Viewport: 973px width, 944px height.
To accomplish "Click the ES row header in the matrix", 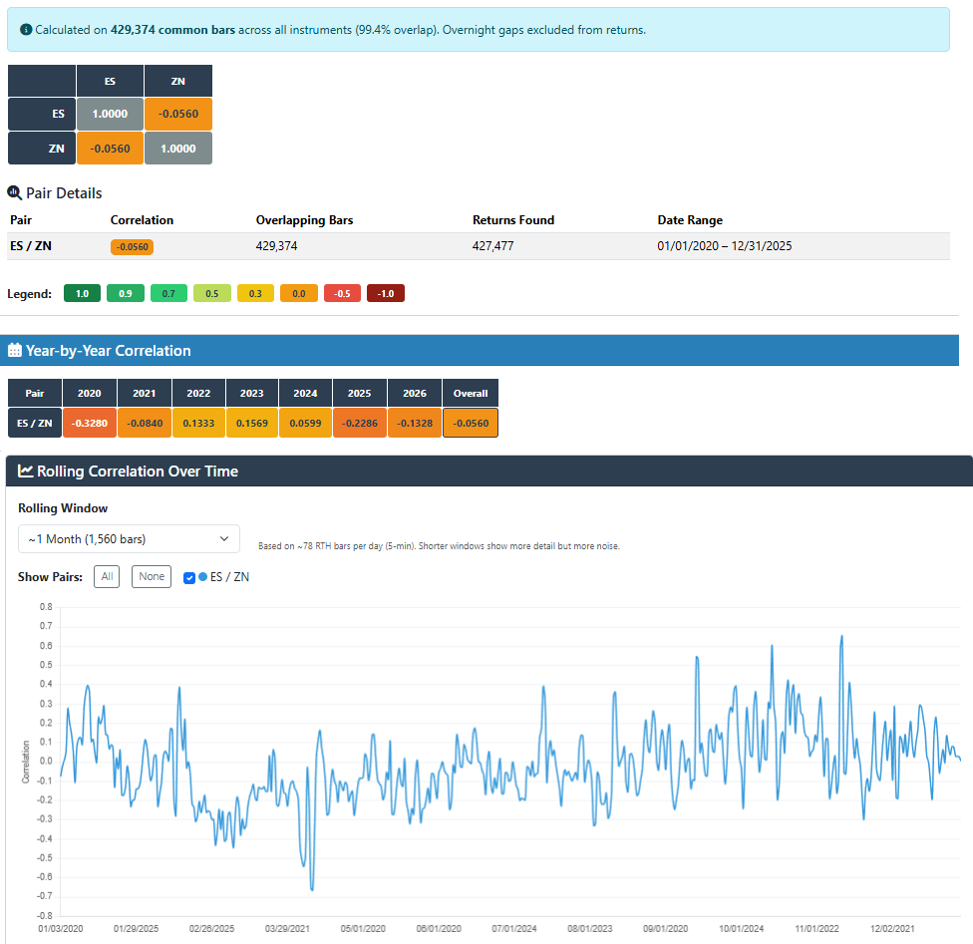I will coord(42,114).
